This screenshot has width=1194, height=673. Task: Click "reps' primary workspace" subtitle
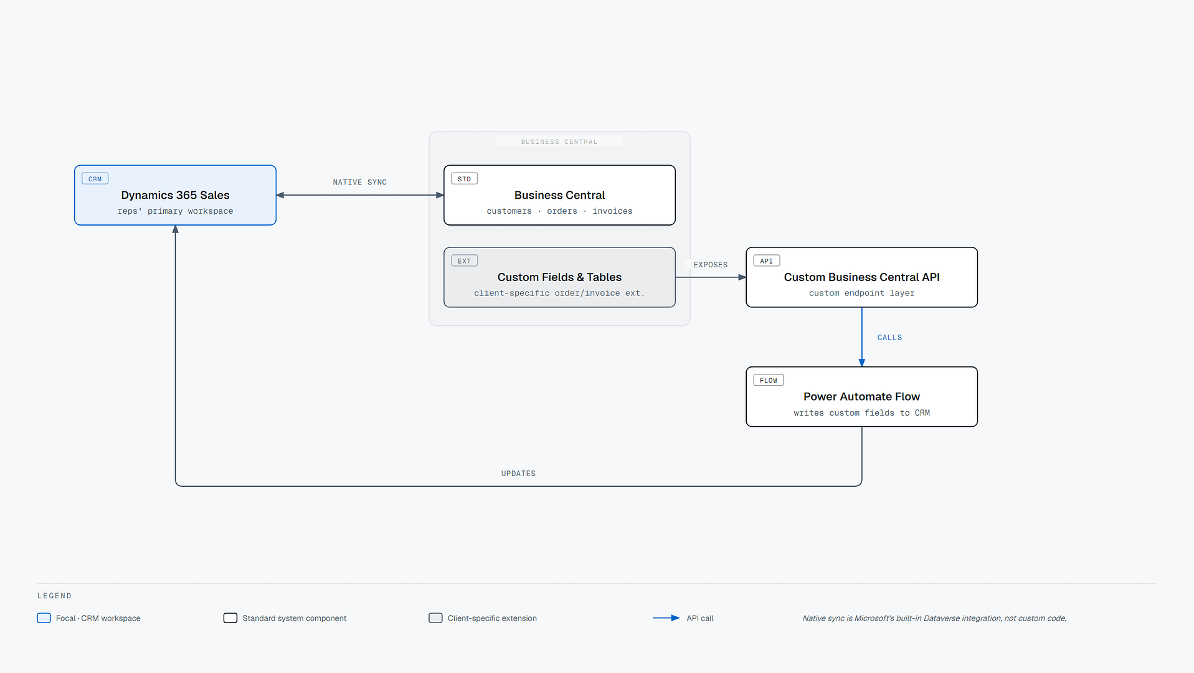[175, 211]
